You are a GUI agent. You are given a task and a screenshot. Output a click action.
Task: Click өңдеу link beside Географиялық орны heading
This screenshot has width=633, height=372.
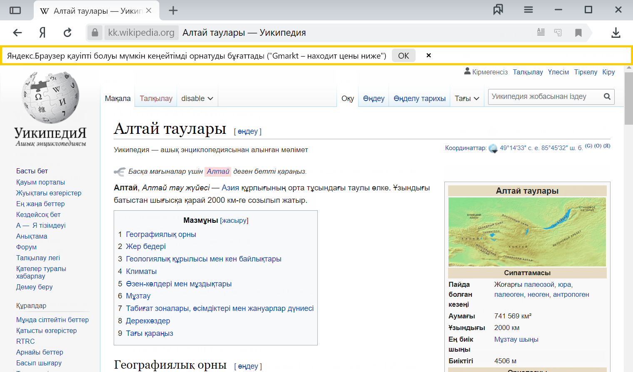[248, 366]
